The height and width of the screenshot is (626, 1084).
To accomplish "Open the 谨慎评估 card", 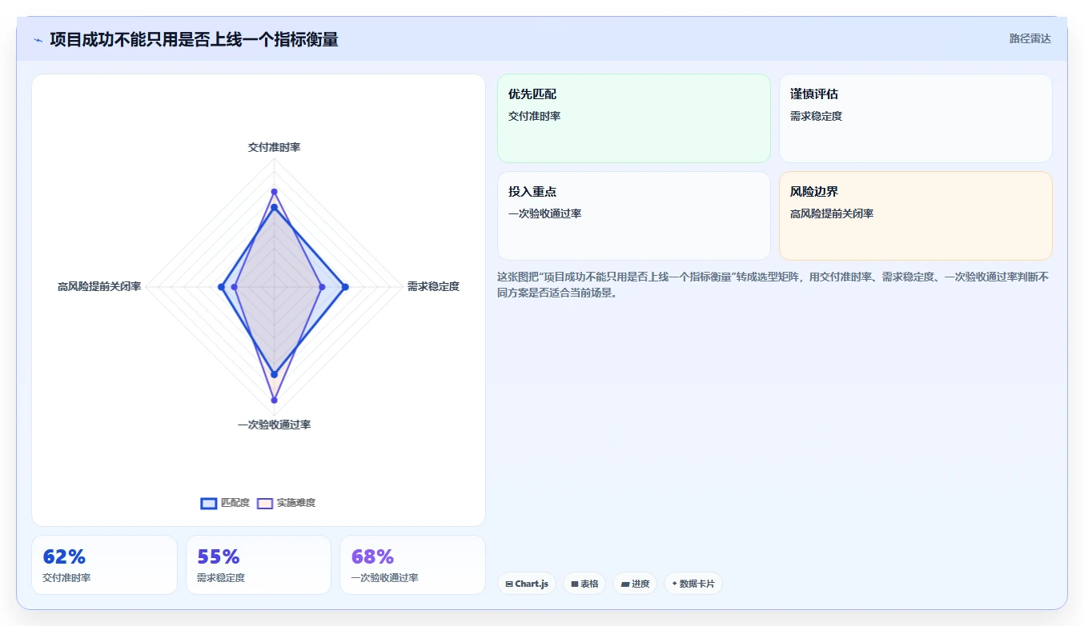I will point(916,118).
